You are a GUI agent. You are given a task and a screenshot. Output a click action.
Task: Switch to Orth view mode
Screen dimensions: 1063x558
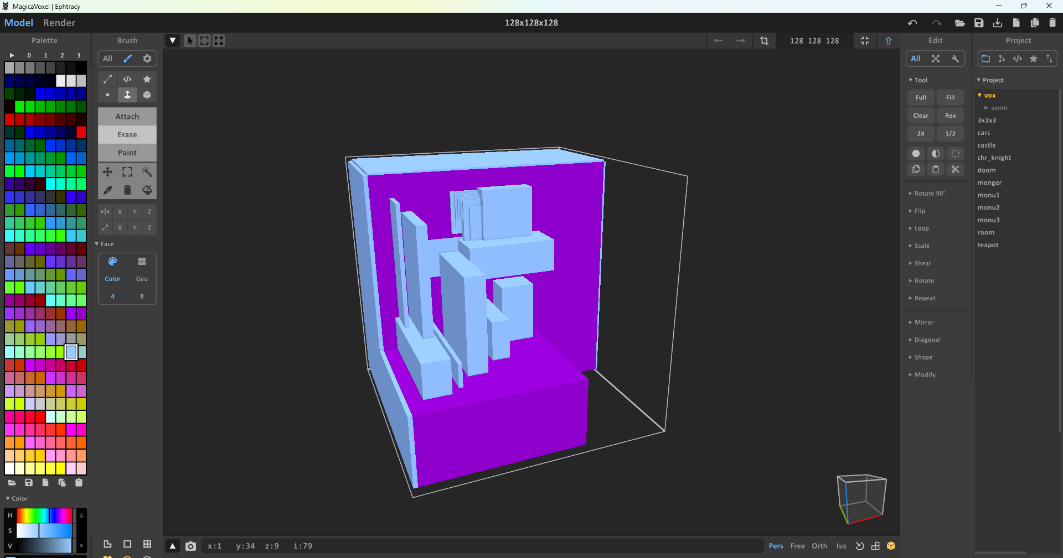click(x=820, y=546)
